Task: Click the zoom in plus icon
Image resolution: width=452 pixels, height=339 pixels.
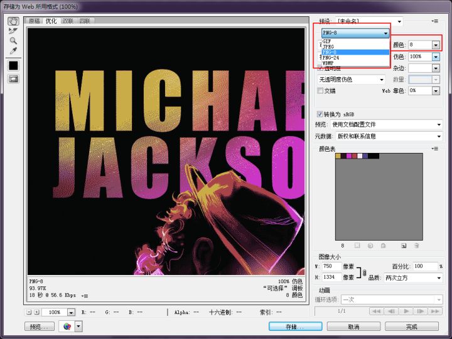Action: coord(36,312)
